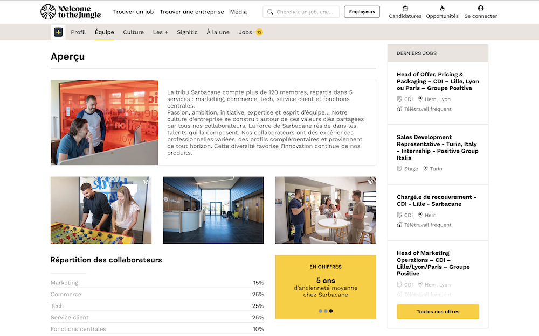Viewport: 539px width, 336px height.
Task: Switch to the Profil tab
Action: [x=78, y=32]
